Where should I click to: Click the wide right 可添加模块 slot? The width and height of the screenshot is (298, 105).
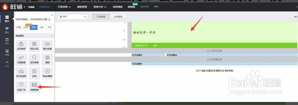[232, 55]
